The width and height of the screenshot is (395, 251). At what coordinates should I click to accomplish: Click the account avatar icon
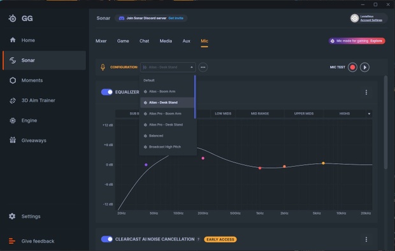354,18
